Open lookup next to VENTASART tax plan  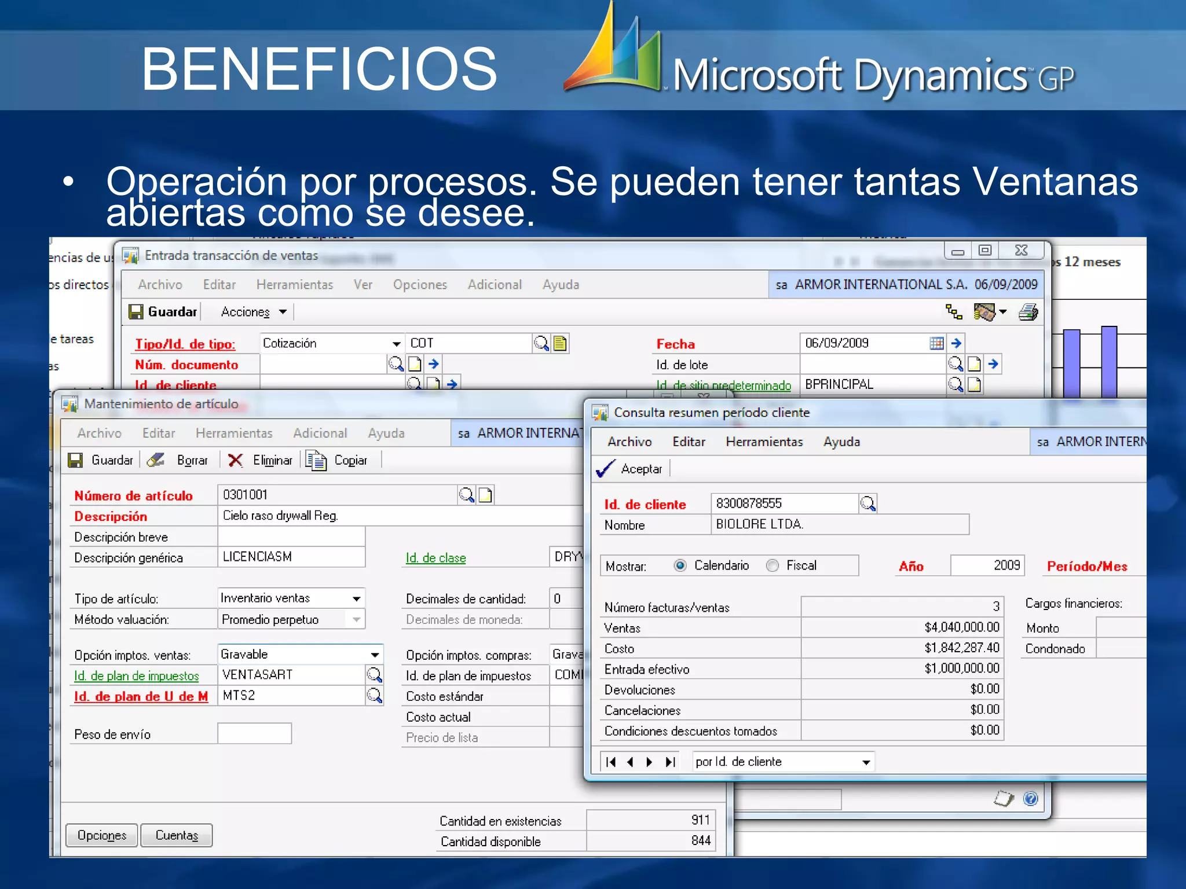[375, 675]
